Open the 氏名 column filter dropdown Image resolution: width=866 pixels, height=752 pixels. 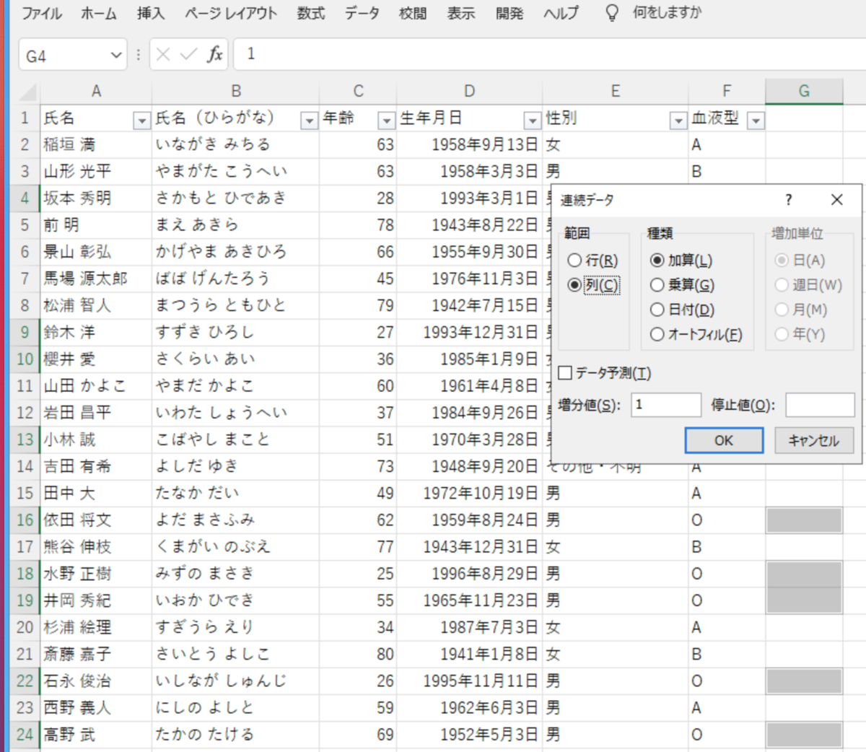pos(141,121)
